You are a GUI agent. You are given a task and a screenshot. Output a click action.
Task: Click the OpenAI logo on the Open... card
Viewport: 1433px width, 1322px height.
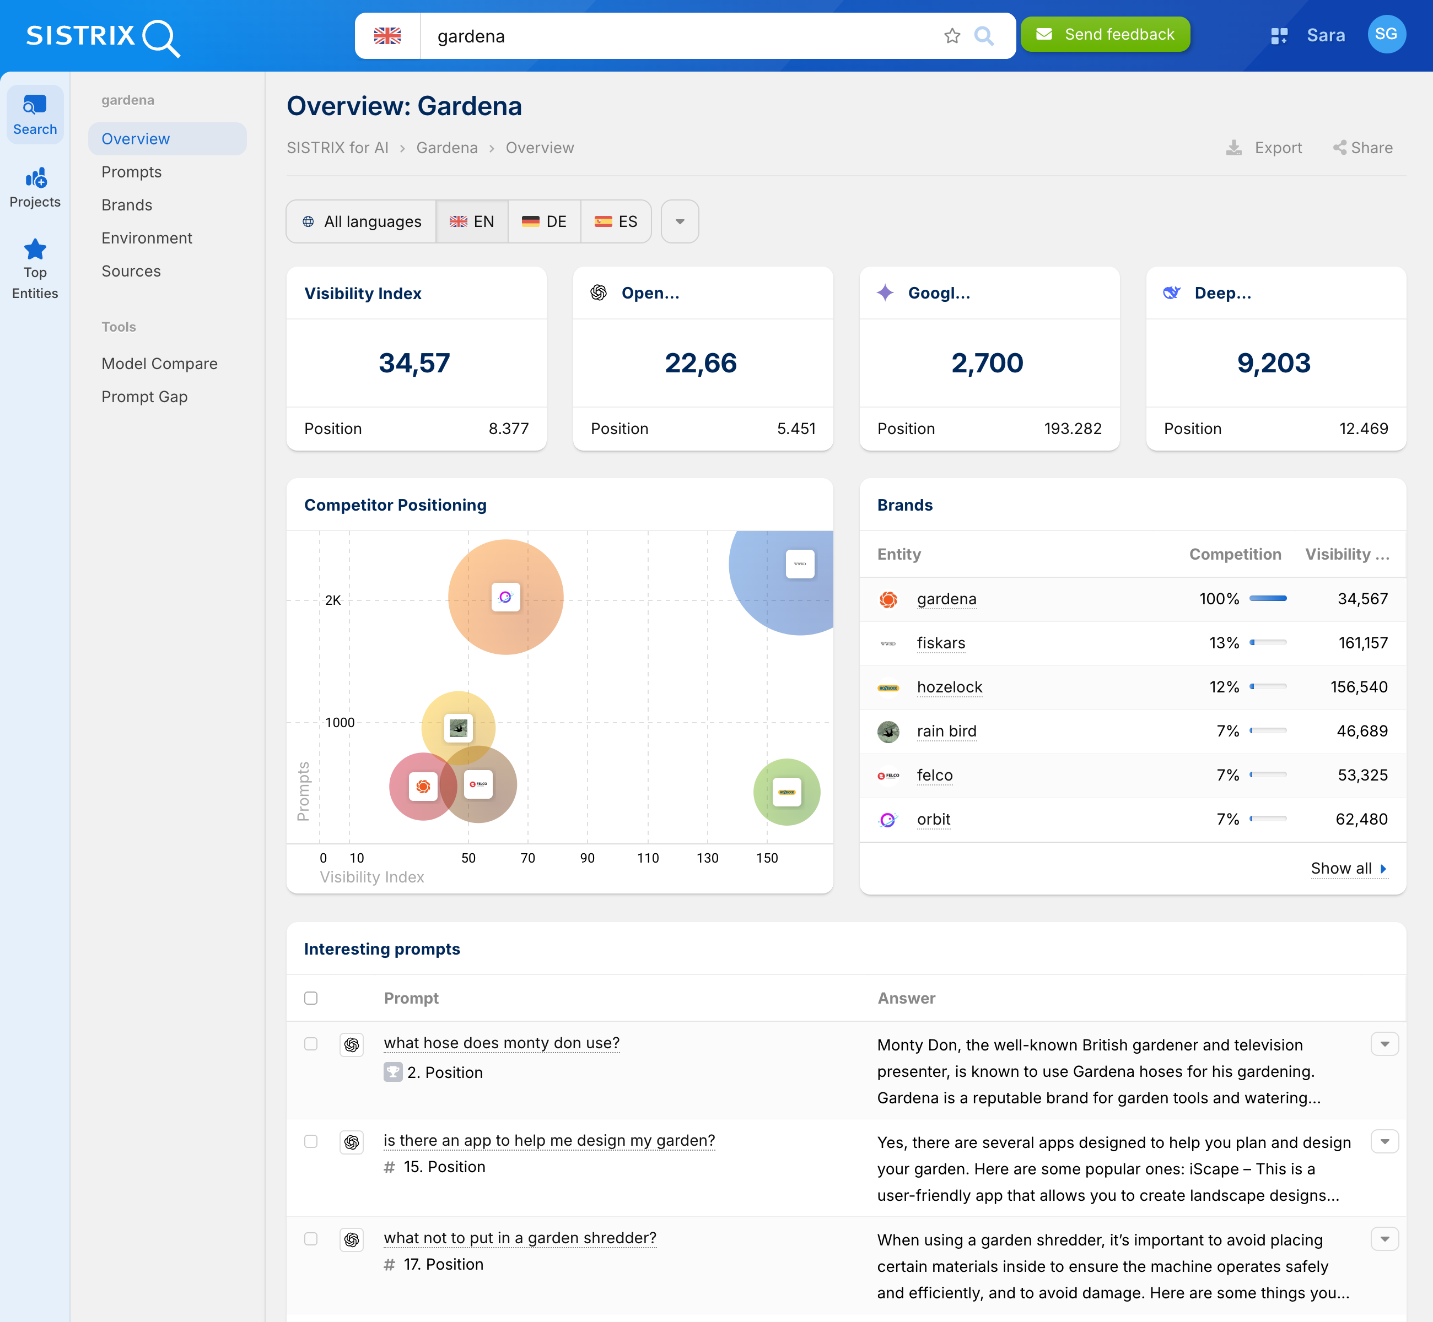coord(599,292)
